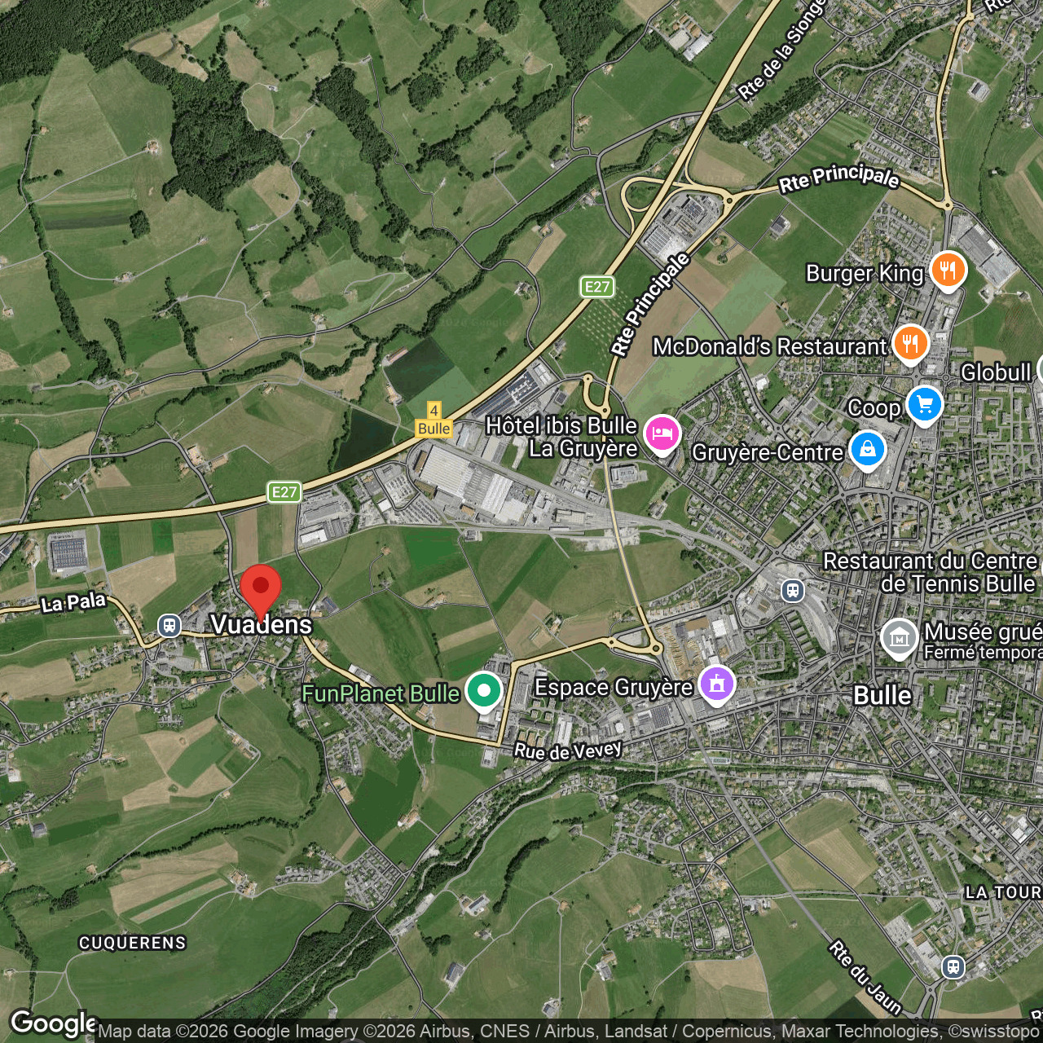Click the E27 shield above Vuadens
This screenshot has width=1043, height=1043.
[284, 492]
